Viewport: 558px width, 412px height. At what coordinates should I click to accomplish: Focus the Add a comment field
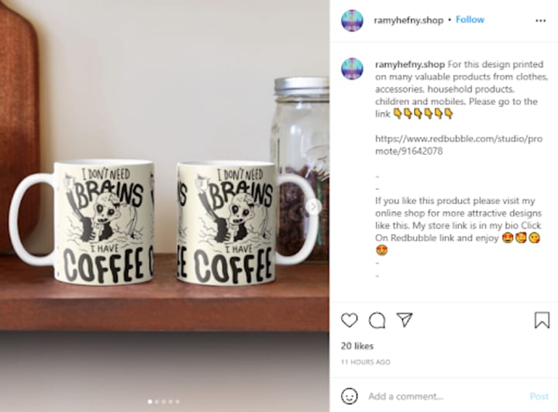(x=445, y=396)
